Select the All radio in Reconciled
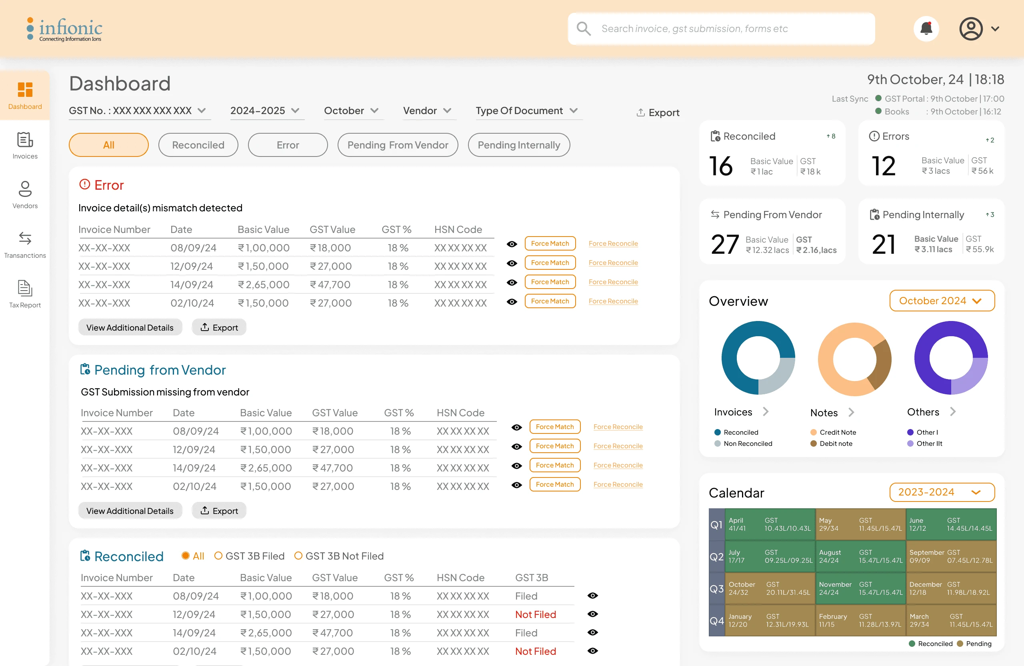The image size is (1024, 666). (186, 556)
